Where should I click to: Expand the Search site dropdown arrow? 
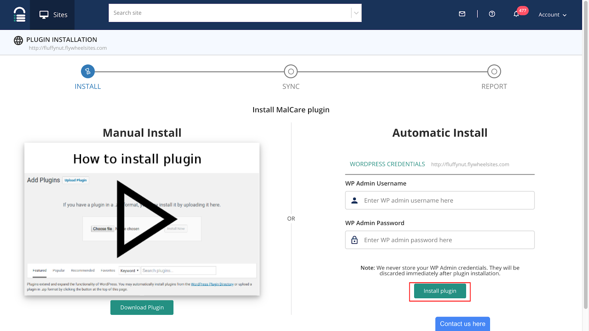[356, 13]
